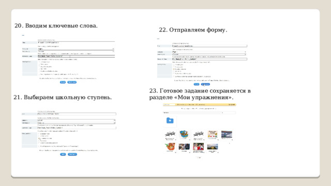Open the Category dropdown in the step 20 form
The image size is (331, 186).
[x=76, y=49]
